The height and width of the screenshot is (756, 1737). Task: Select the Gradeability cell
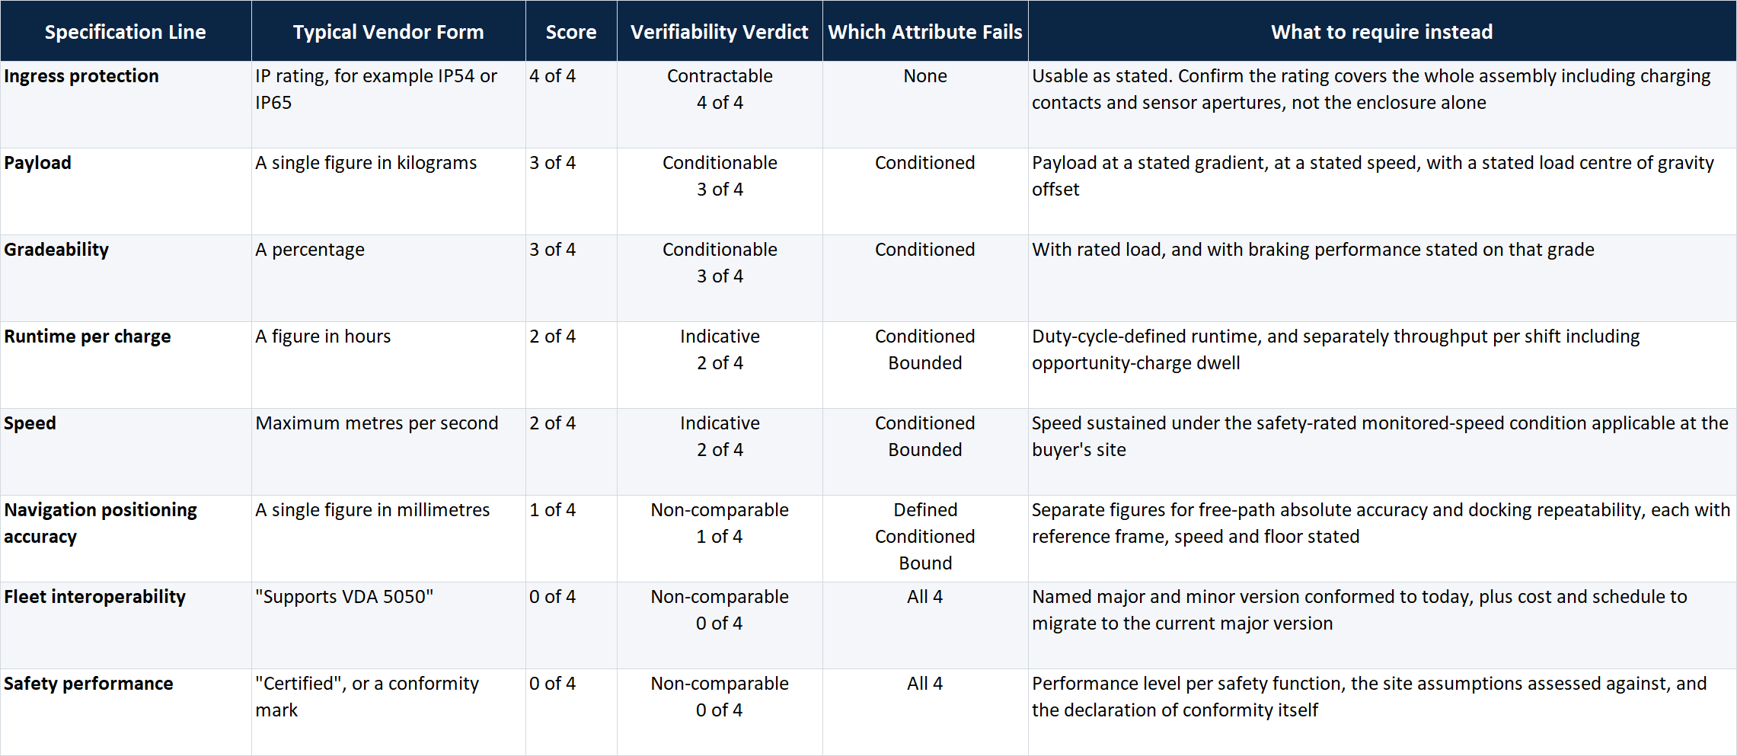point(126,278)
